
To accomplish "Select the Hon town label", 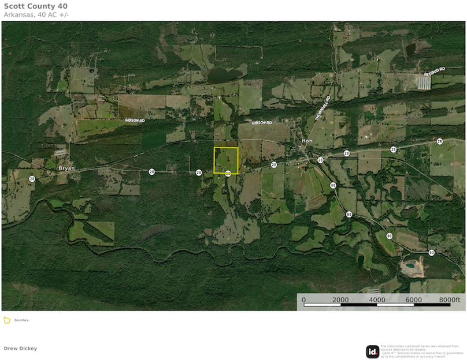I will coord(307,141).
